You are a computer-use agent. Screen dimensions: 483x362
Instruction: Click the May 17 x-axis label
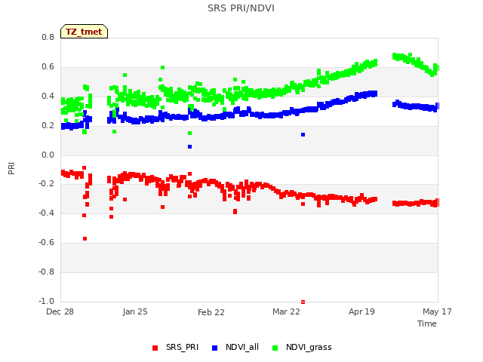437,311
